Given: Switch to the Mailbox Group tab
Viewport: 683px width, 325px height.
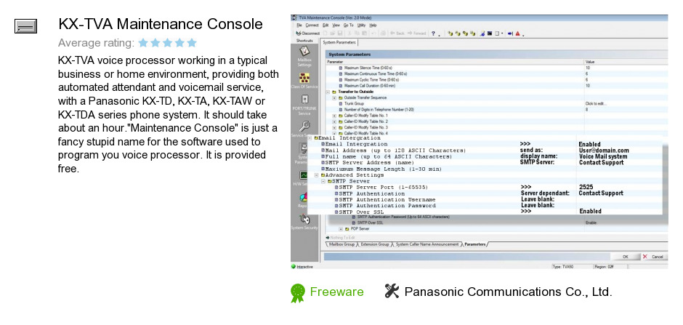Looking at the screenshot, I should tap(341, 244).
